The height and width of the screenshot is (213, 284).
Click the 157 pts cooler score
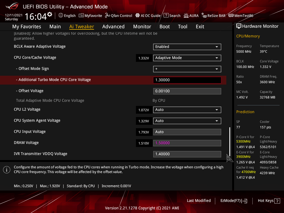tap(265, 127)
